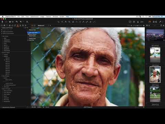This screenshot has width=165, height=124.
Task: Adjust the thumbnail zoom slider
Action: tap(137, 25)
